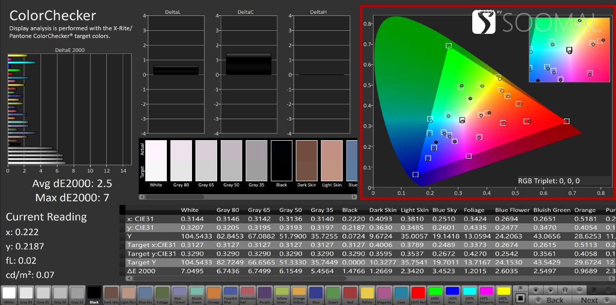Select the Purplish Blue patch in the bottom strip
The width and height of the screenshot is (616, 305).
tap(230, 294)
